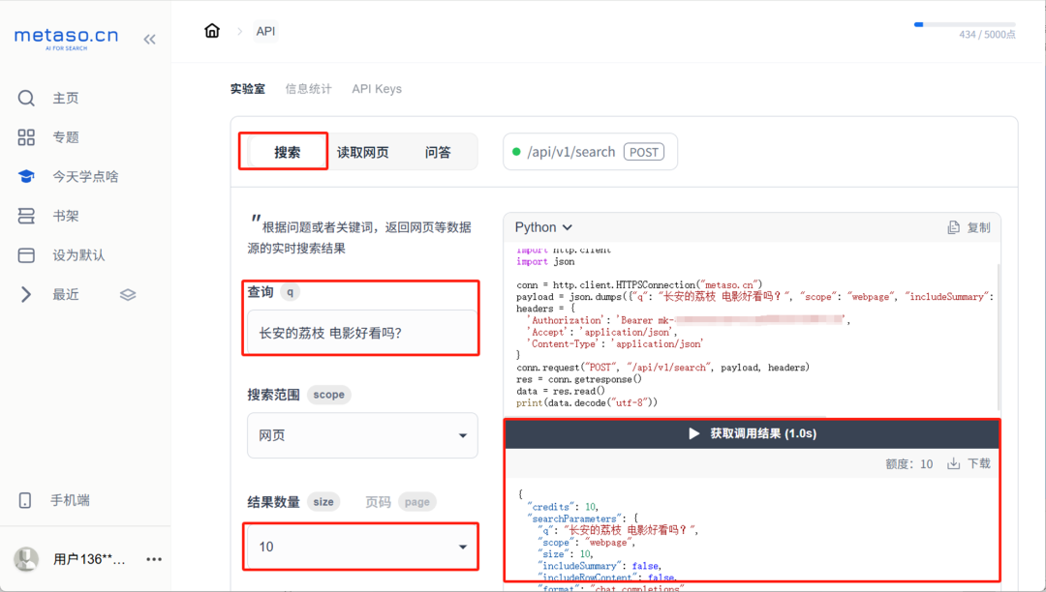1046x592 pixels.
Task: Click the download icon next to 下载
Action: pos(953,463)
